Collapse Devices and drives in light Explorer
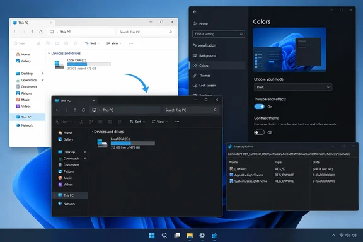The image size is (363, 242). (49, 54)
